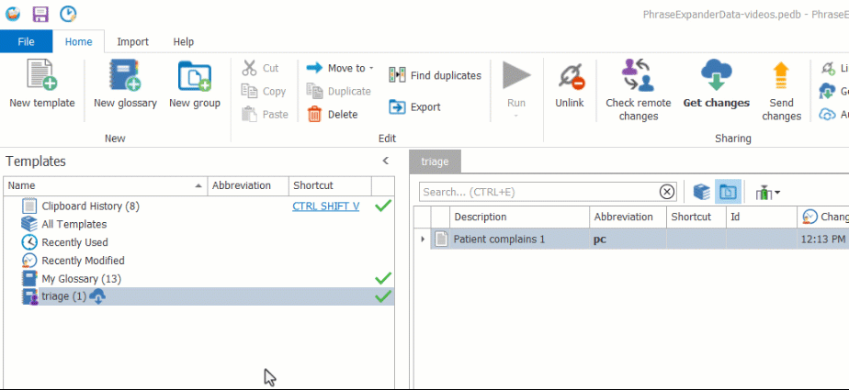Toggle Clipboard History enabled checkmark
Viewport: 849px width, 390px height.
(x=383, y=206)
